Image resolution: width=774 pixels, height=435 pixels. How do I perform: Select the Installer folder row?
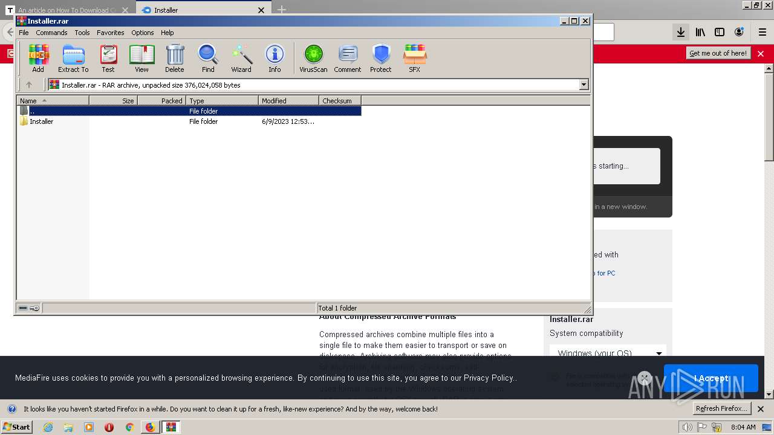[x=189, y=121]
